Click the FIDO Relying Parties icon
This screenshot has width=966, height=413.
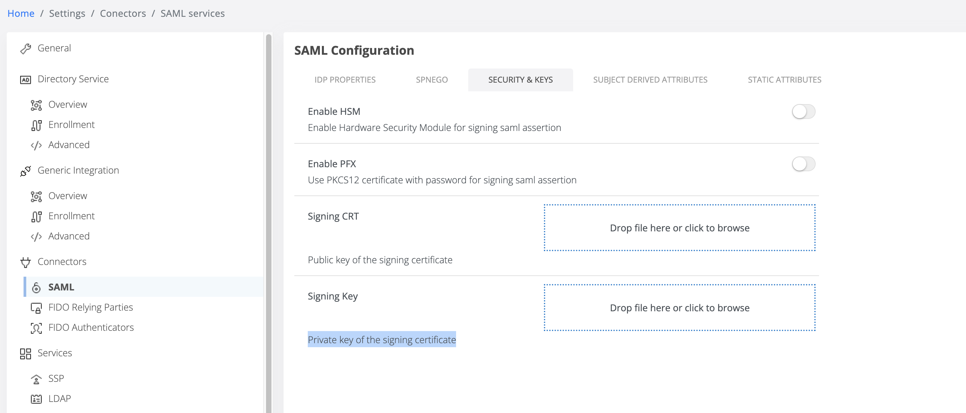36,308
